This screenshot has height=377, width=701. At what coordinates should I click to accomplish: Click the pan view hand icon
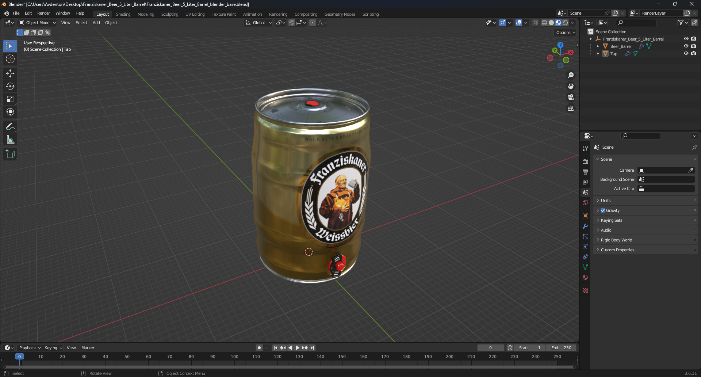(x=571, y=86)
